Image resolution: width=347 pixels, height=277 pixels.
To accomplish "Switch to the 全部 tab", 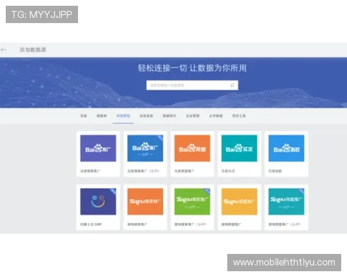I will [83, 116].
